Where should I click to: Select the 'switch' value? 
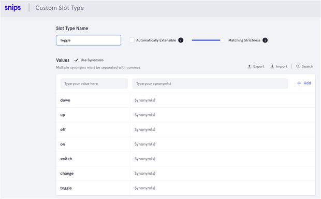(x=66, y=159)
